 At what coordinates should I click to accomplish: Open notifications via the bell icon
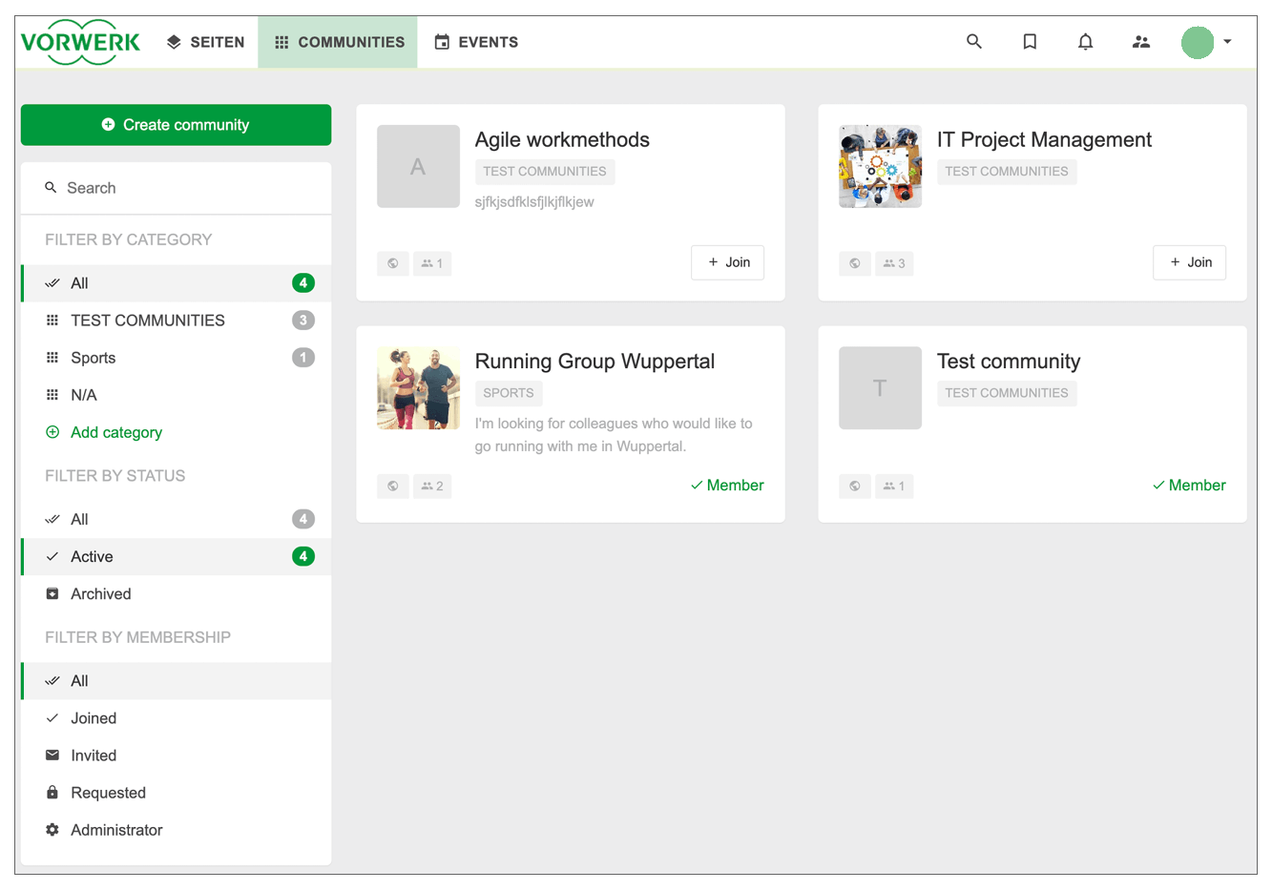[1085, 41]
